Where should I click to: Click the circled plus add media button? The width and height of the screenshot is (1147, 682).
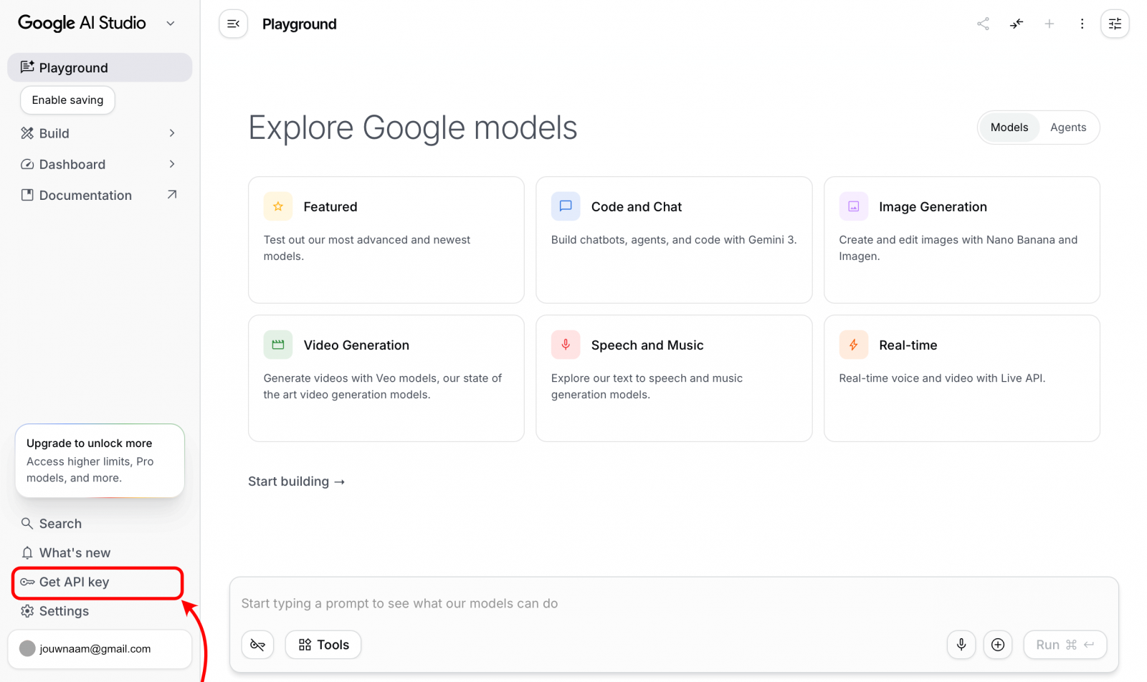(x=998, y=645)
